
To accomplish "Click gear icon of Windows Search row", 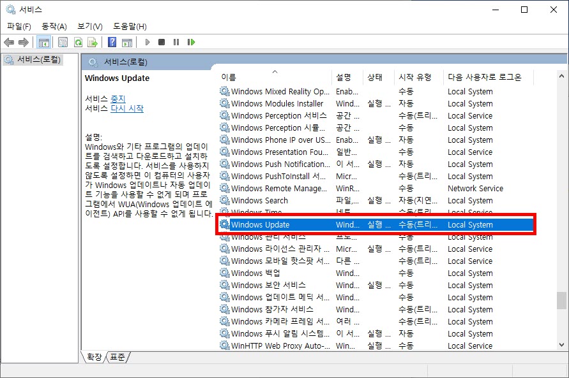I will click(225, 200).
